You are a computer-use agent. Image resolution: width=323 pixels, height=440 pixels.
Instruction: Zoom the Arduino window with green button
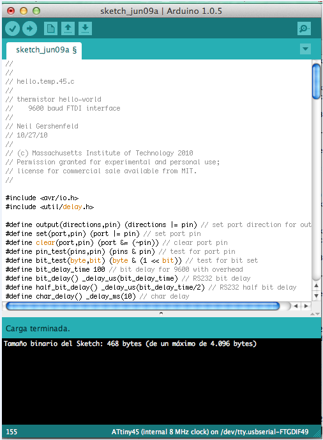[36, 11]
